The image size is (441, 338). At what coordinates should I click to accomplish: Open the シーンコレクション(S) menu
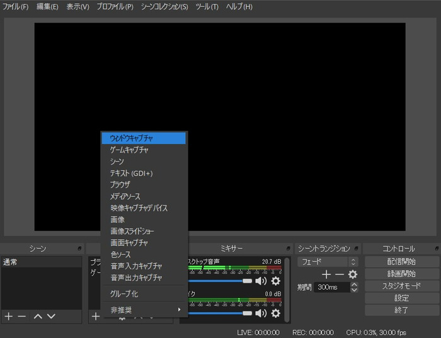(164, 7)
